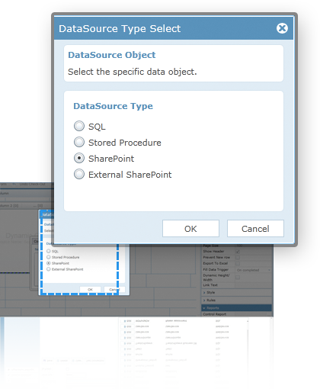
Task: Click Cancel in the small background dialog
Action: (114, 289)
